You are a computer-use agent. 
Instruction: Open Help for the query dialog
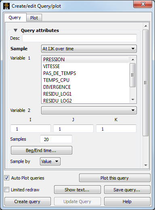pyautogui.click(x=127, y=201)
